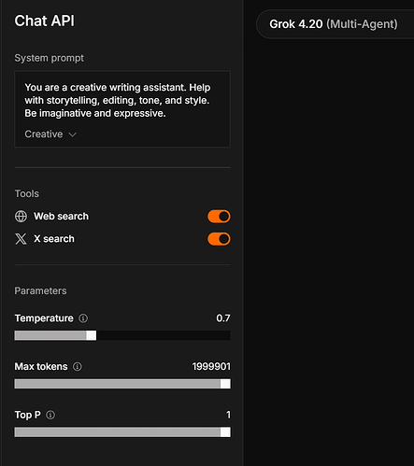Click the Top P label text
The width and height of the screenshot is (414, 466).
28,415
